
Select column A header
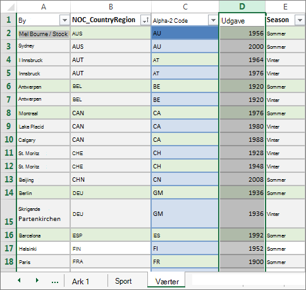coord(44,6)
